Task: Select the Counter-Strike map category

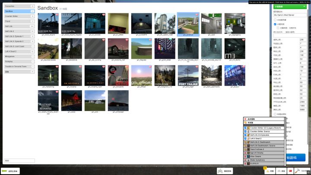Action: click(x=19, y=16)
